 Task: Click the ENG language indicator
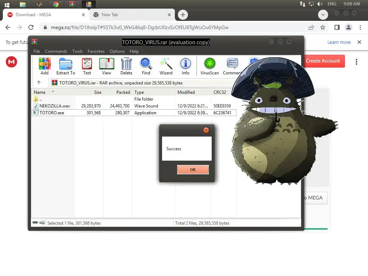click(x=332, y=4)
